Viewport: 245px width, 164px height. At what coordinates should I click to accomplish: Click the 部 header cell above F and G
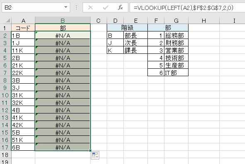click(168, 28)
